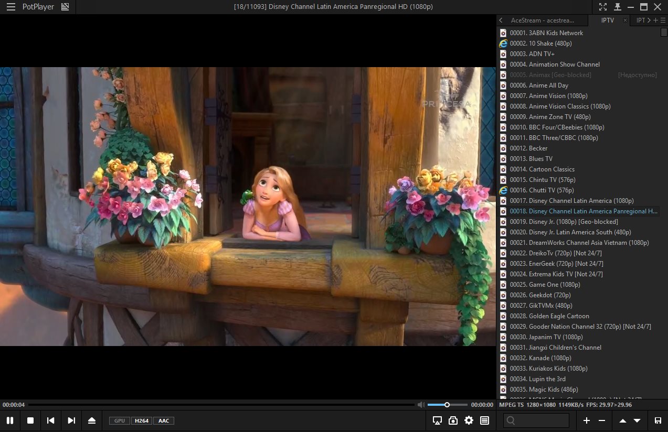Image resolution: width=668 pixels, height=432 pixels.
Task: Adjust the volume slider
Action: [447, 405]
